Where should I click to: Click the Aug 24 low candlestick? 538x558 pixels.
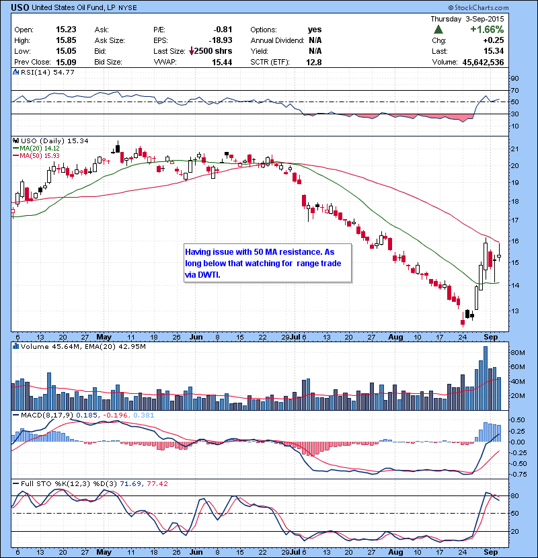463,319
